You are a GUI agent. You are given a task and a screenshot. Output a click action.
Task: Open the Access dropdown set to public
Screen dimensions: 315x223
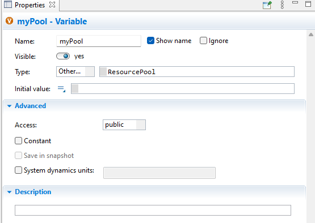(124, 125)
